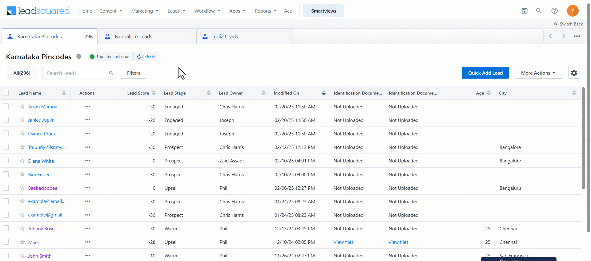Open actions menu for Bim Enders

pyautogui.click(x=88, y=174)
